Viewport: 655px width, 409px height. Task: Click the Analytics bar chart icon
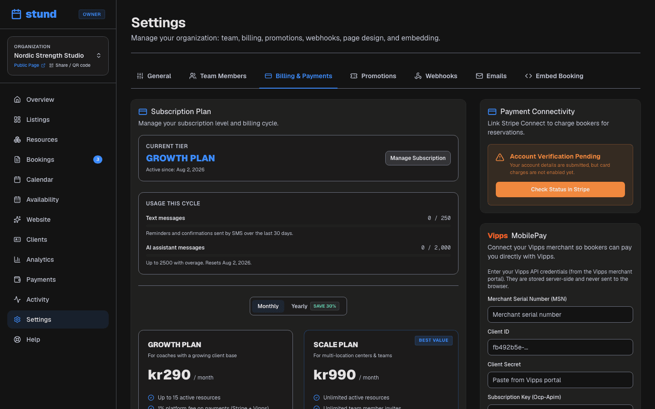click(x=17, y=259)
